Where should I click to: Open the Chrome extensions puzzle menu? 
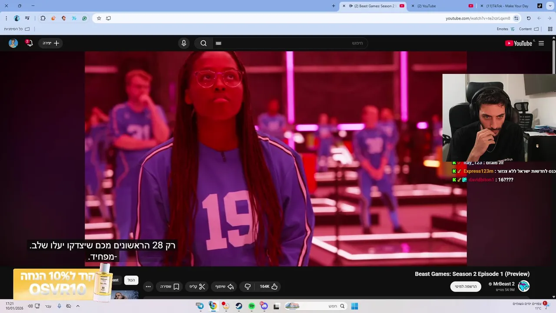pyautogui.click(x=43, y=18)
